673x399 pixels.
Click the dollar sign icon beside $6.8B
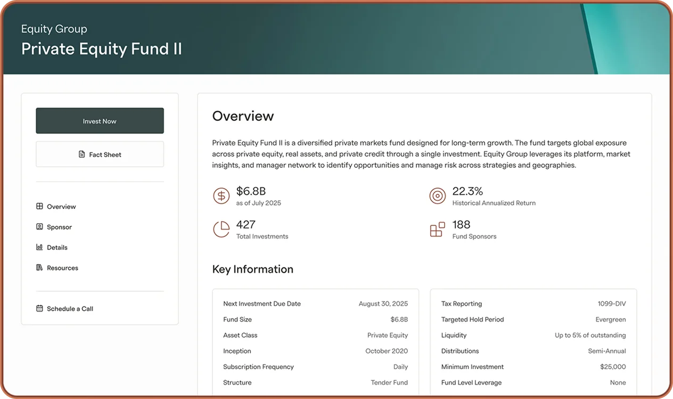click(x=221, y=196)
